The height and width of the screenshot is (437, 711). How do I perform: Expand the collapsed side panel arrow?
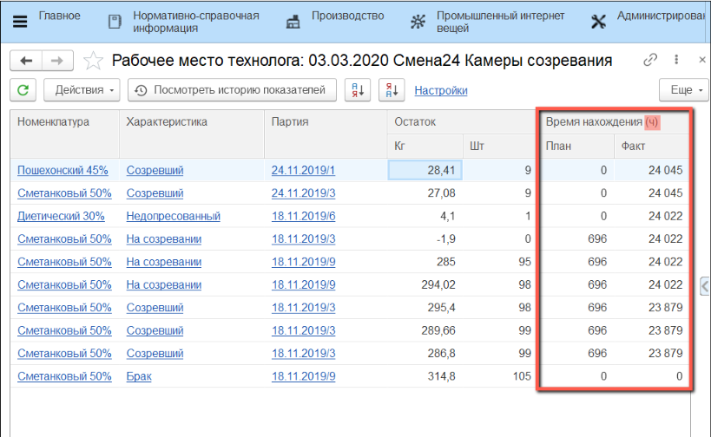705,285
